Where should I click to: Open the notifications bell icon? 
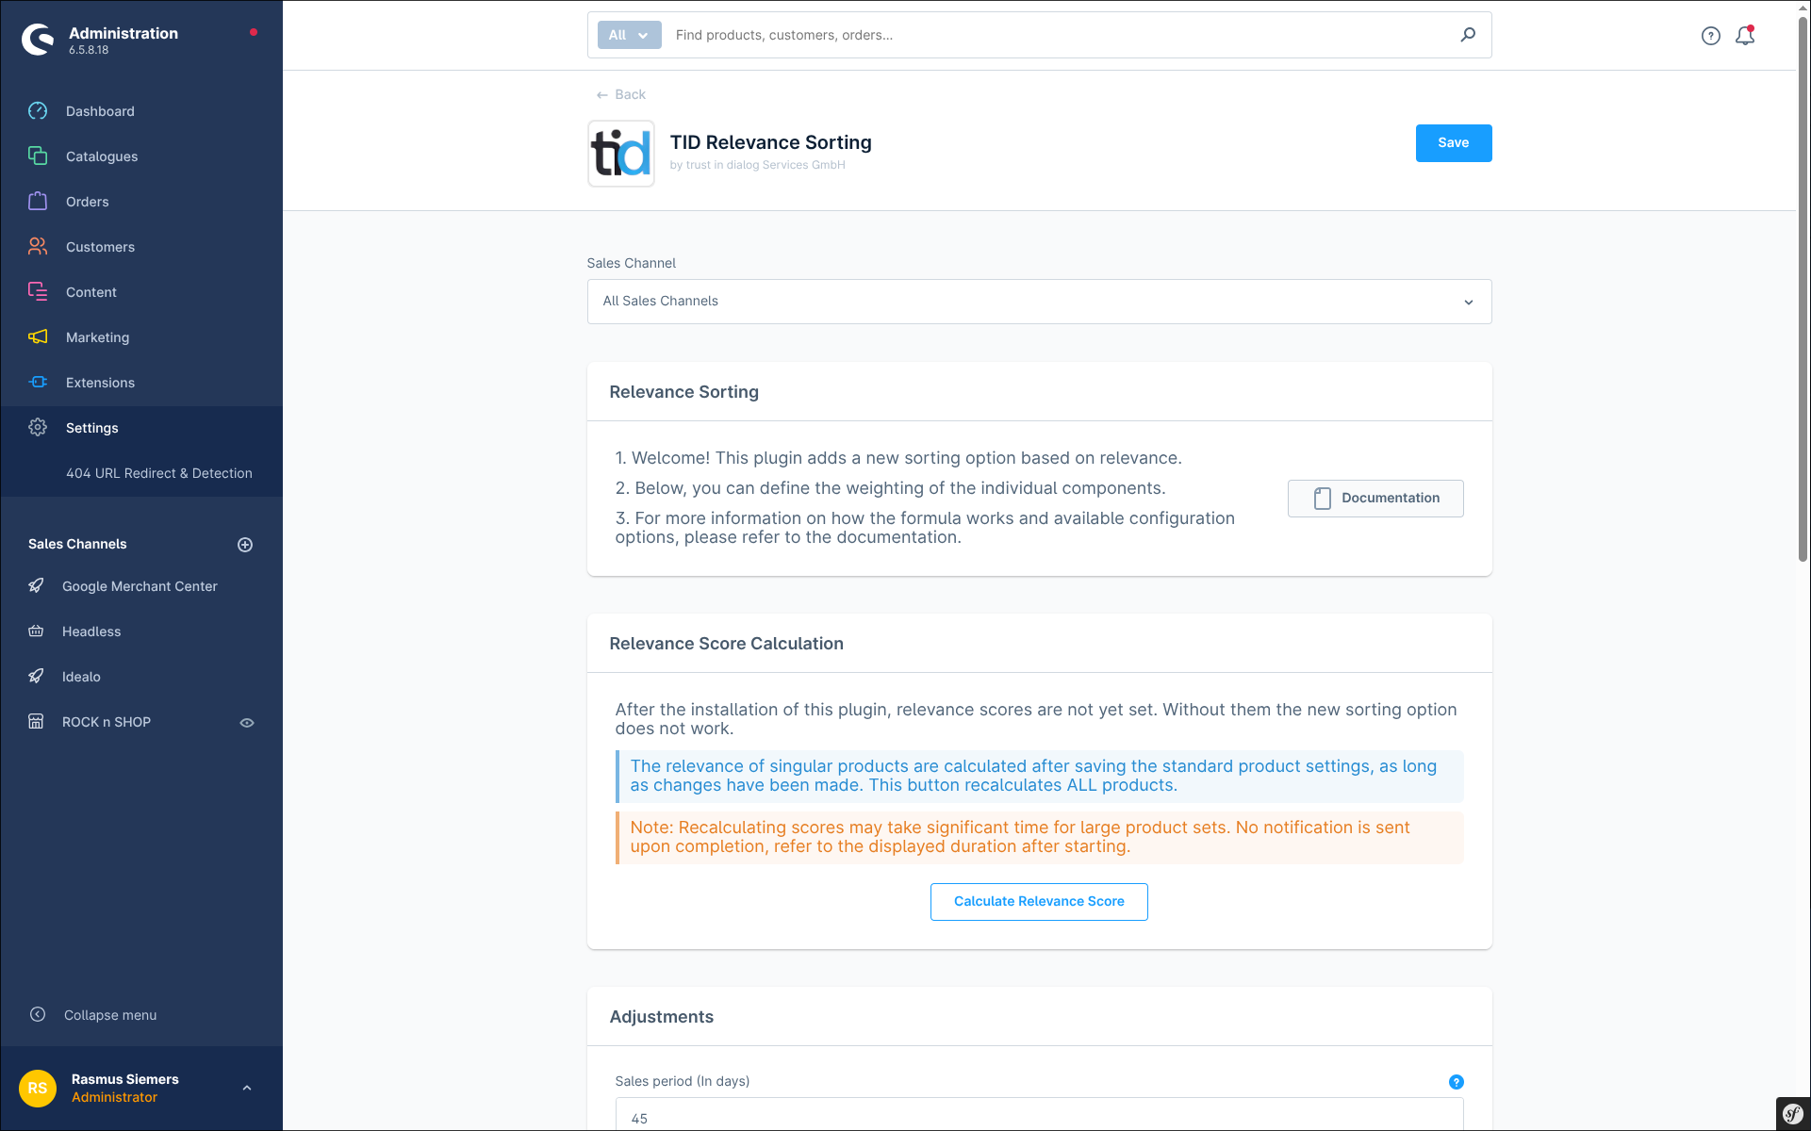[x=1744, y=36]
